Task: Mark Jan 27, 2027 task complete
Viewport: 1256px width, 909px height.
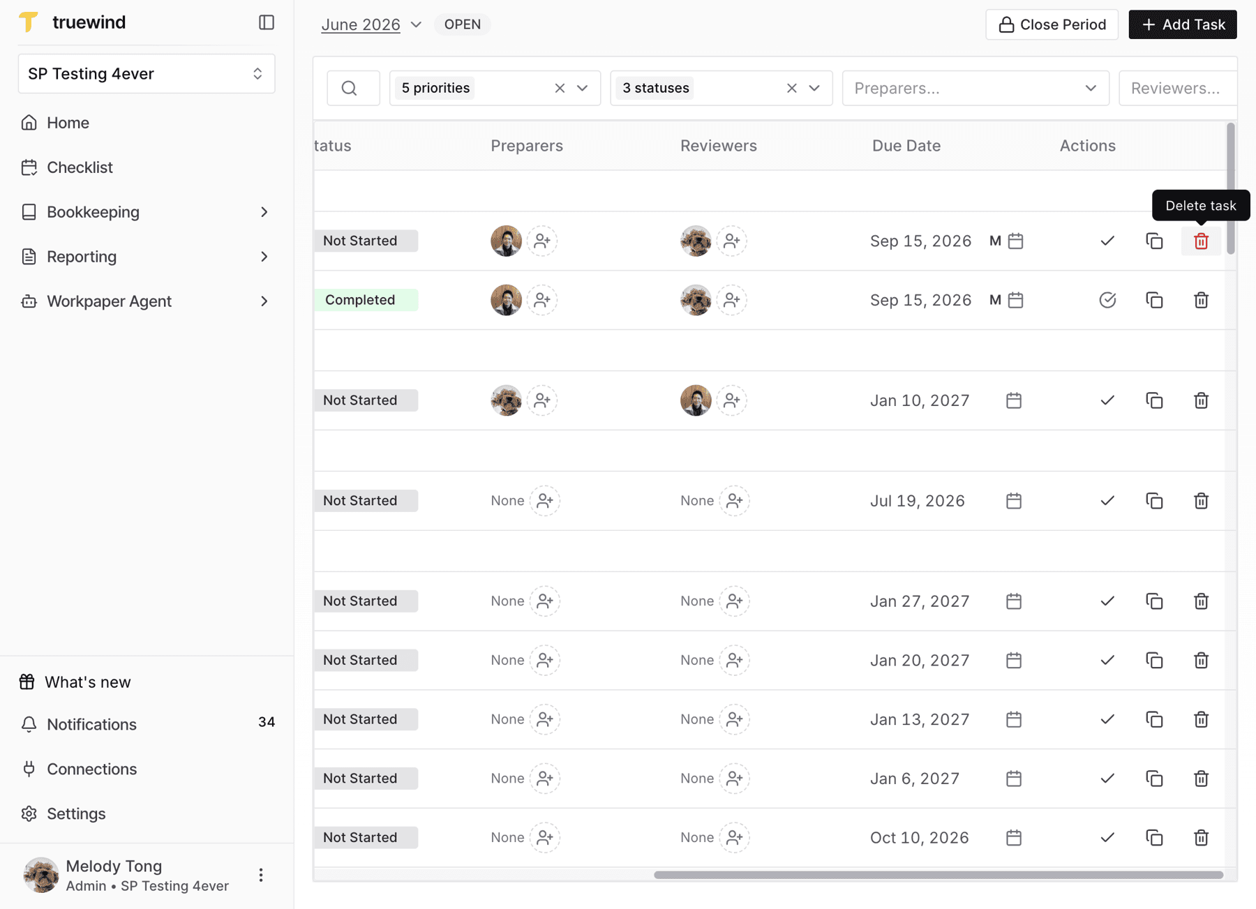Action: [1107, 601]
